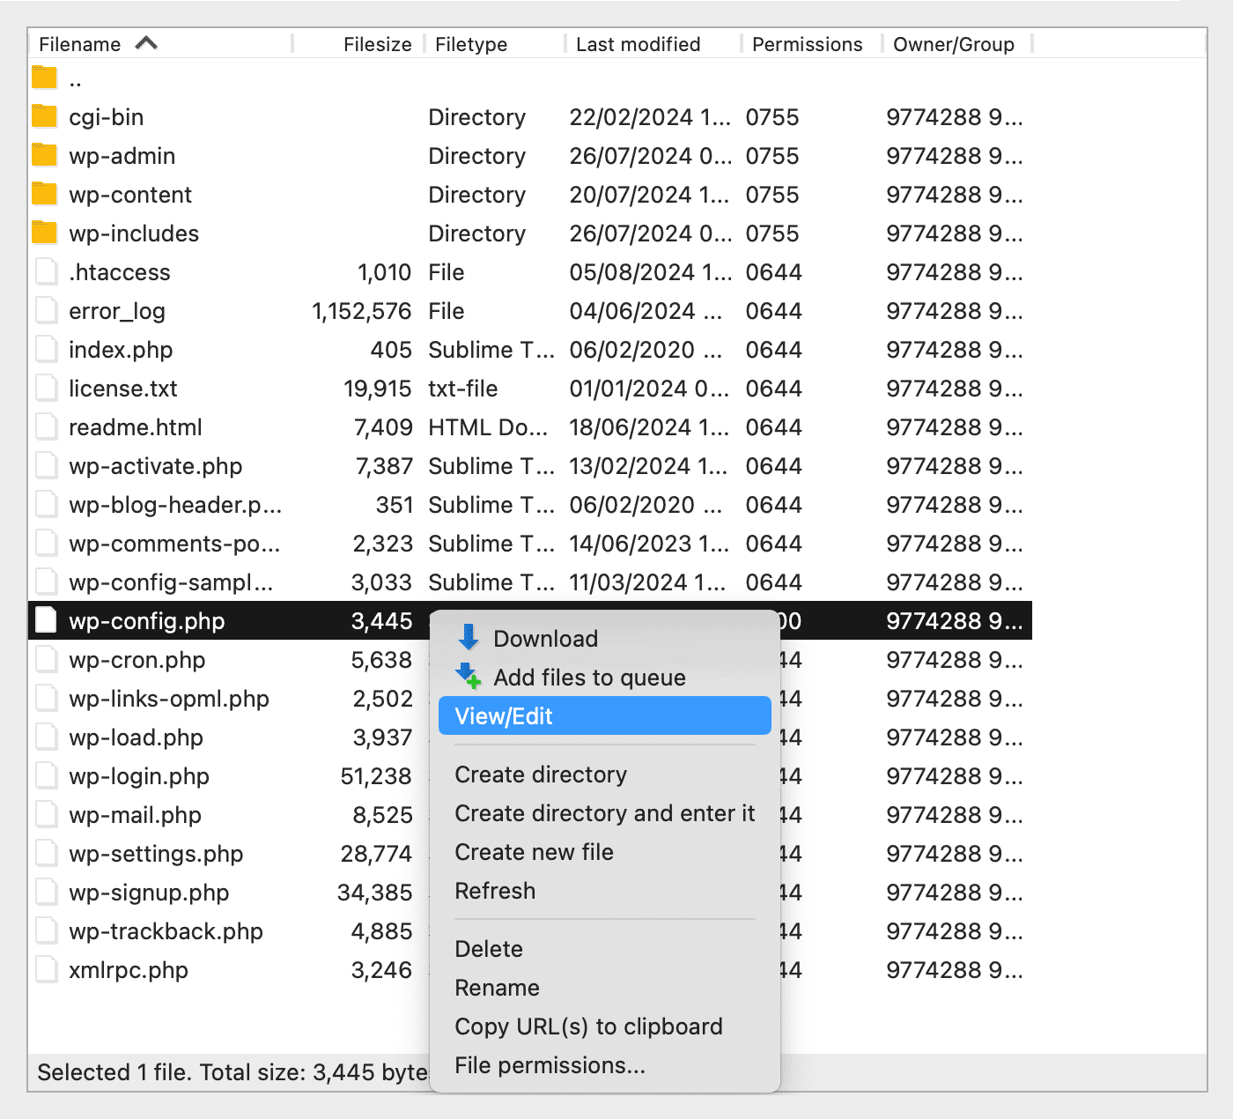
Task: Click wp-login.php size 51,238
Action: coord(376,776)
